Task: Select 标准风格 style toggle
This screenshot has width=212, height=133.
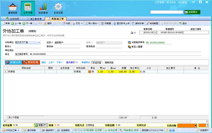Action: (x=96, y=63)
